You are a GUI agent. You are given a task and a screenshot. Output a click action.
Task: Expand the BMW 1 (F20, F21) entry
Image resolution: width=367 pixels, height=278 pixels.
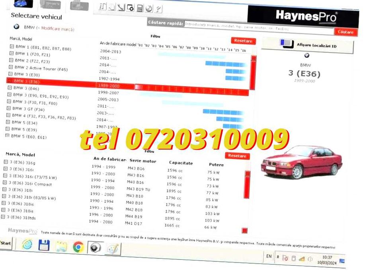tap(11, 53)
